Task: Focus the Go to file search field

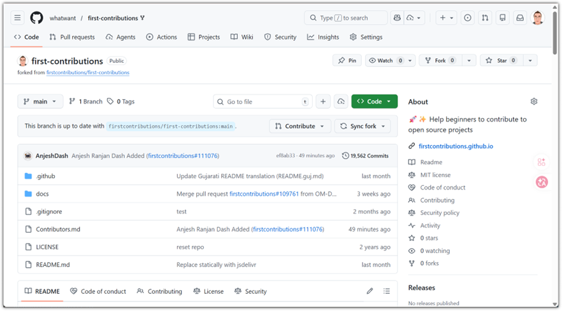Action: pos(263,102)
